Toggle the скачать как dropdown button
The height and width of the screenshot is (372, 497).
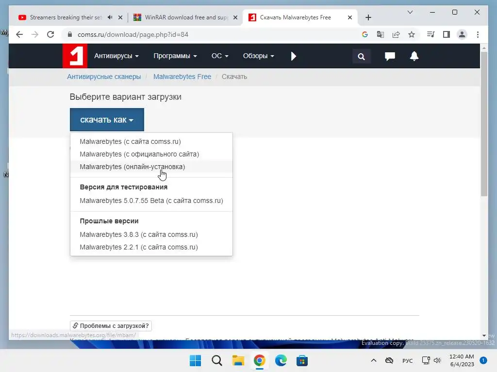[x=107, y=120]
